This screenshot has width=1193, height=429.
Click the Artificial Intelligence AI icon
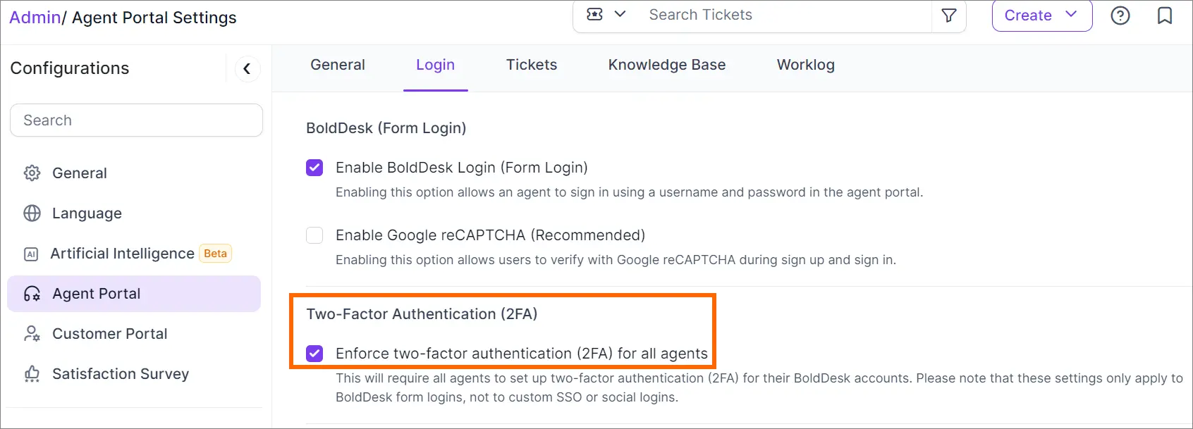click(31, 254)
